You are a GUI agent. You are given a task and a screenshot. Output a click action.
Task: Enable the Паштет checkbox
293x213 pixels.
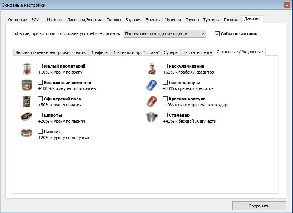click(x=41, y=131)
